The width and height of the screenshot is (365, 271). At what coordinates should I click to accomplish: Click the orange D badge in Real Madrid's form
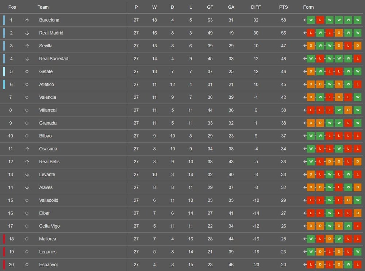(x=339, y=33)
